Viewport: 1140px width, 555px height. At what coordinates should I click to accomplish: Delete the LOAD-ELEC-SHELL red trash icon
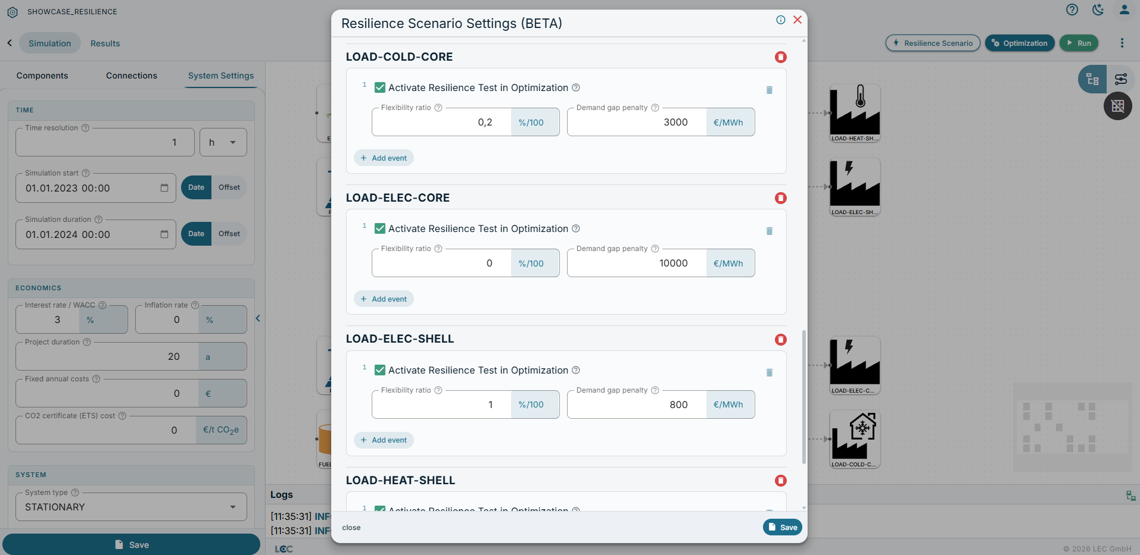(x=780, y=340)
